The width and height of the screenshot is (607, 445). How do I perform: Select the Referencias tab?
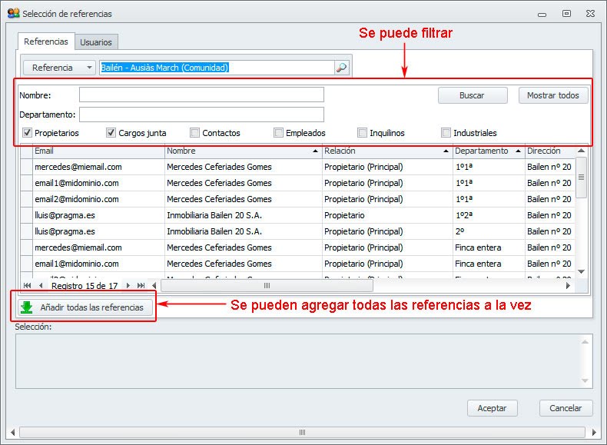click(x=46, y=42)
